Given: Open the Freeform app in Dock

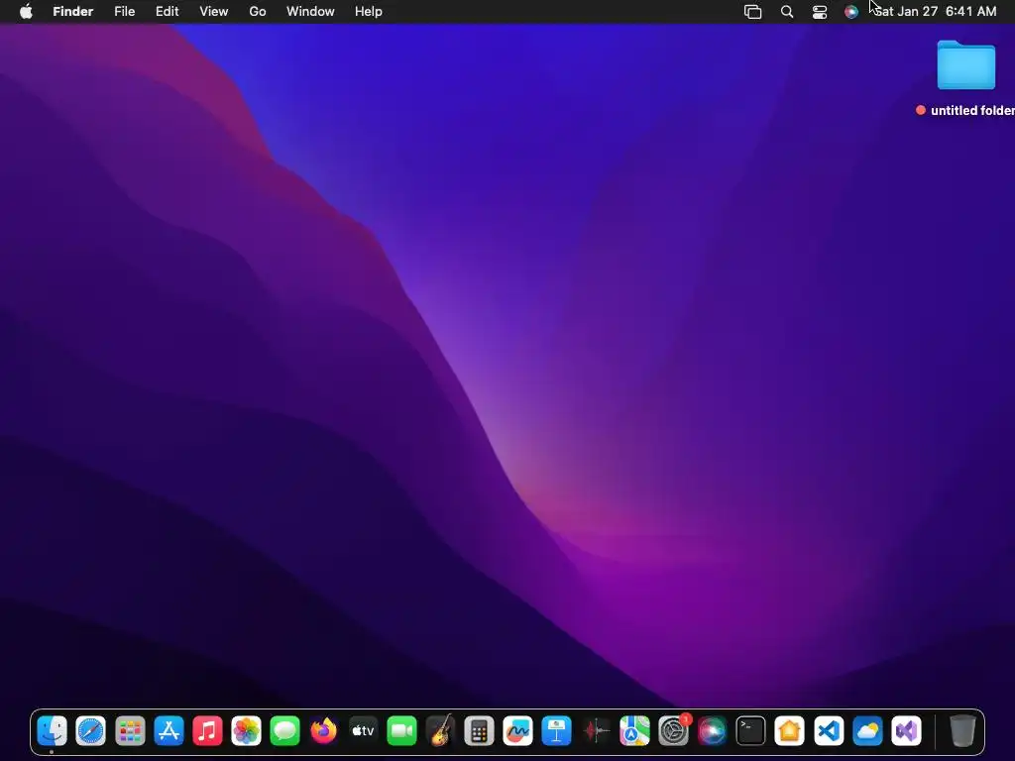Looking at the screenshot, I should click(x=517, y=731).
